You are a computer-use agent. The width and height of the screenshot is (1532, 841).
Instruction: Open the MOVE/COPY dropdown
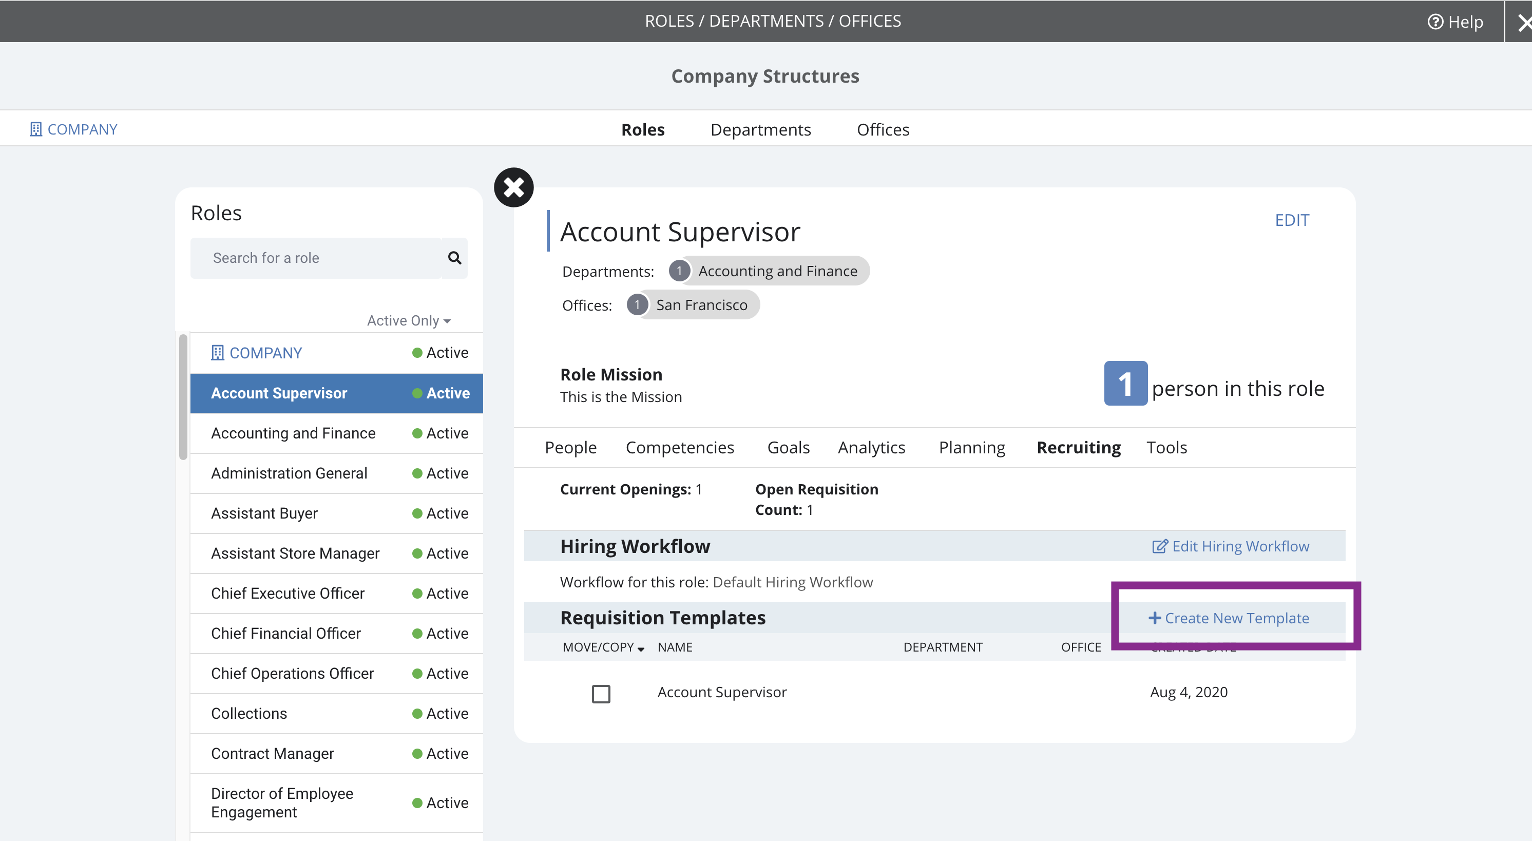pos(603,647)
